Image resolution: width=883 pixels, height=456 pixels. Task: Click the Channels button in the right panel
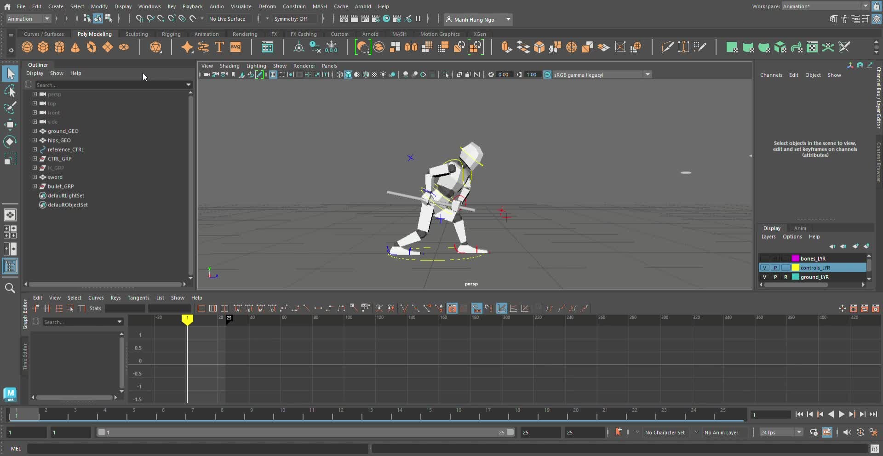(772, 75)
